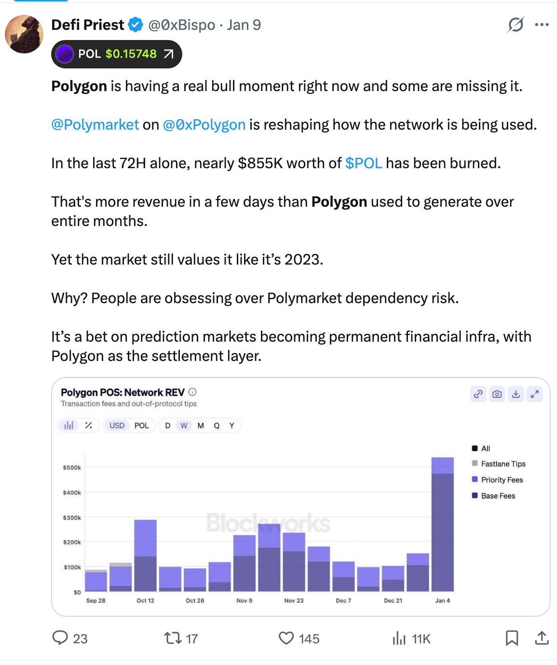Open the tweet more-options menu
This screenshot has width=557, height=665.
point(543,25)
